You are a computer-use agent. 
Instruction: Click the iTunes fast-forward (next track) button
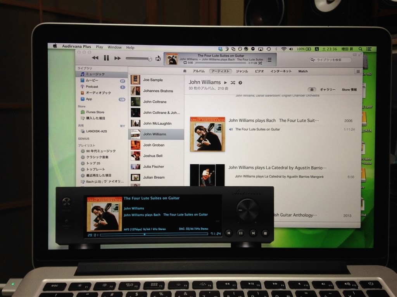pos(117,58)
